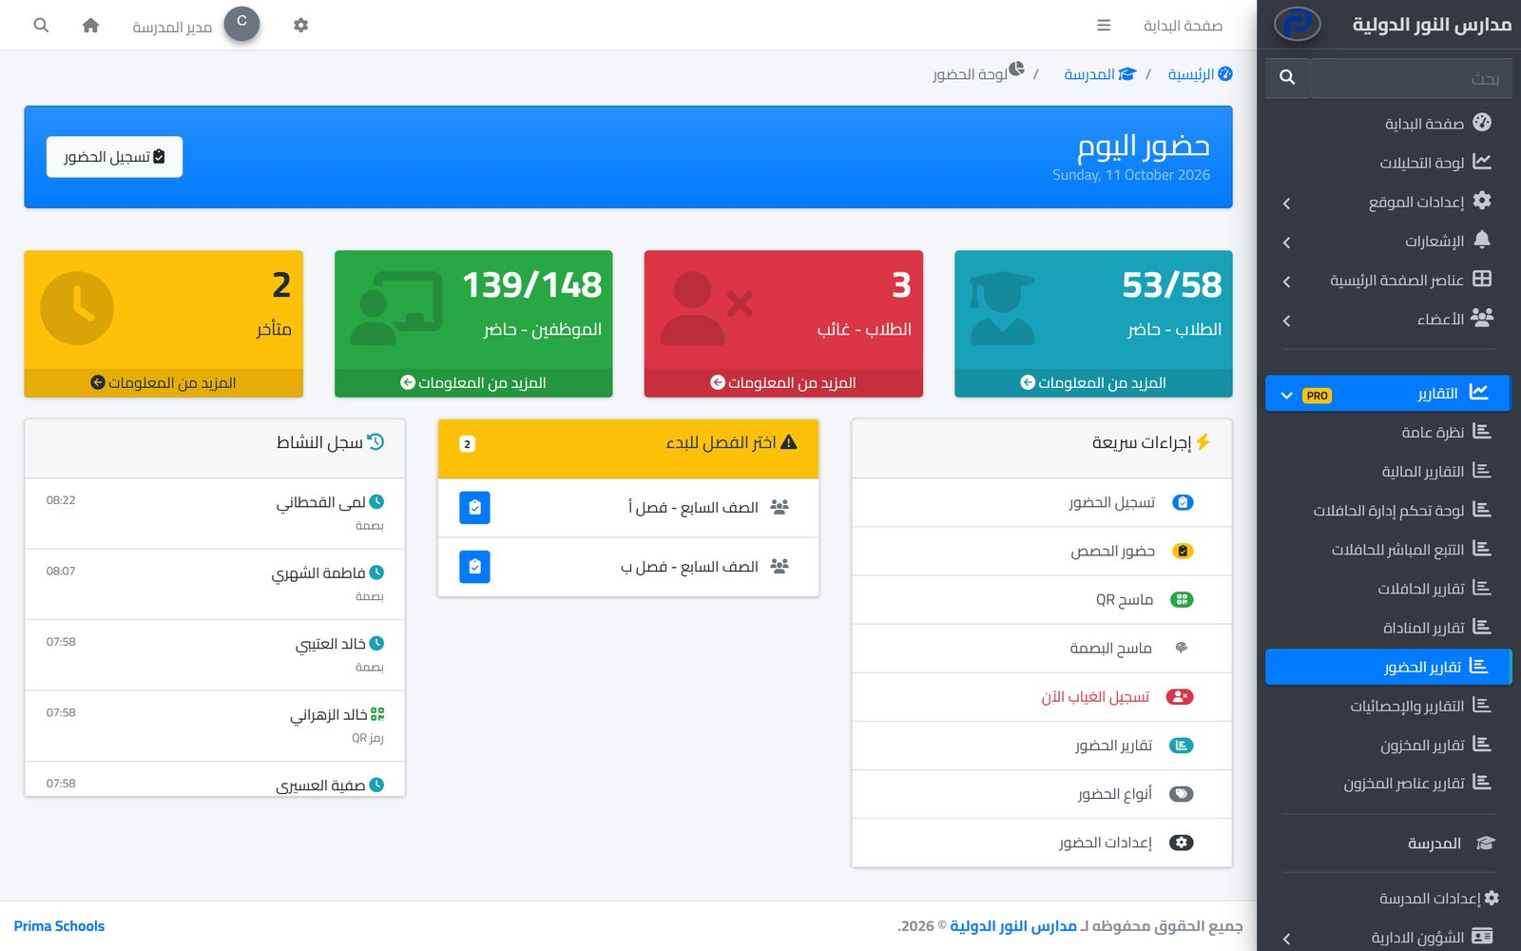1521x951 pixels.
Task: Click the red absent-user icon in quick actions
Action: [1180, 697]
